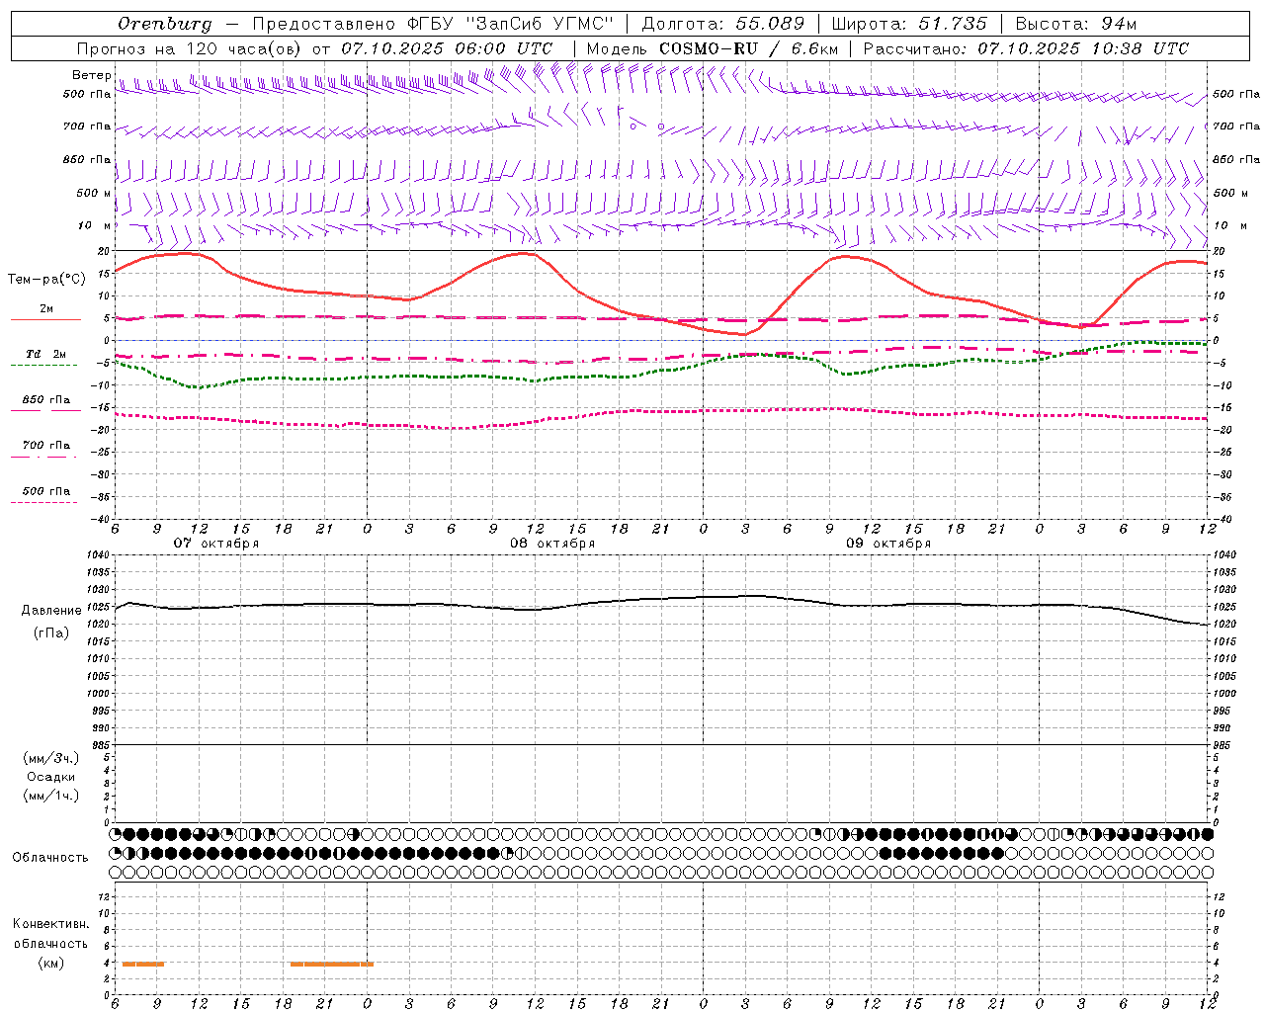Click the Orenburg station title
Screen dimensions: 1265x1012
tap(164, 24)
